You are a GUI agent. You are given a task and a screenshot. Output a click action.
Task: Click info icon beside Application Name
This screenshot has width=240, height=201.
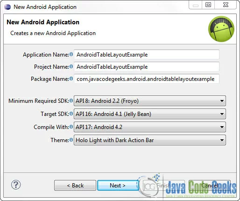71,54
